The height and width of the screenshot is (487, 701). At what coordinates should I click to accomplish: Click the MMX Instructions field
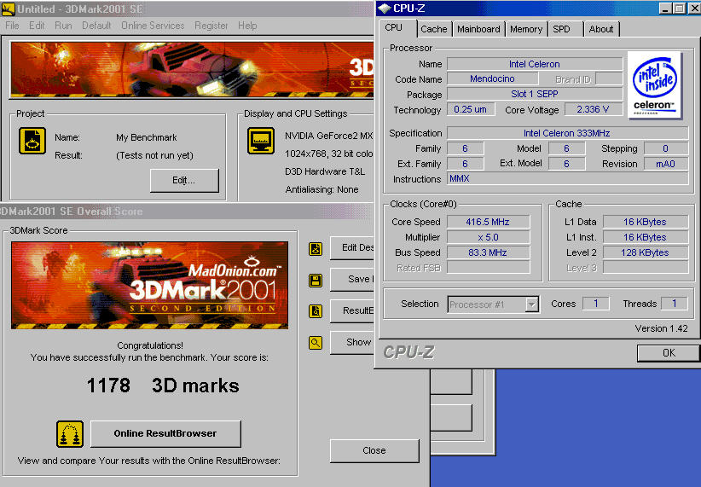[x=567, y=179]
